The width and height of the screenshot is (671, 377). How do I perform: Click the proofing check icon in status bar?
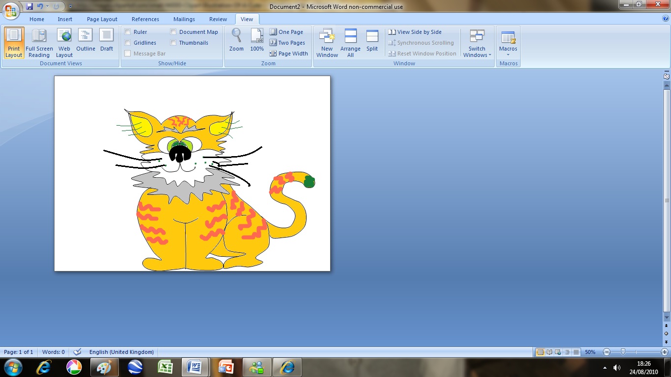[77, 352]
